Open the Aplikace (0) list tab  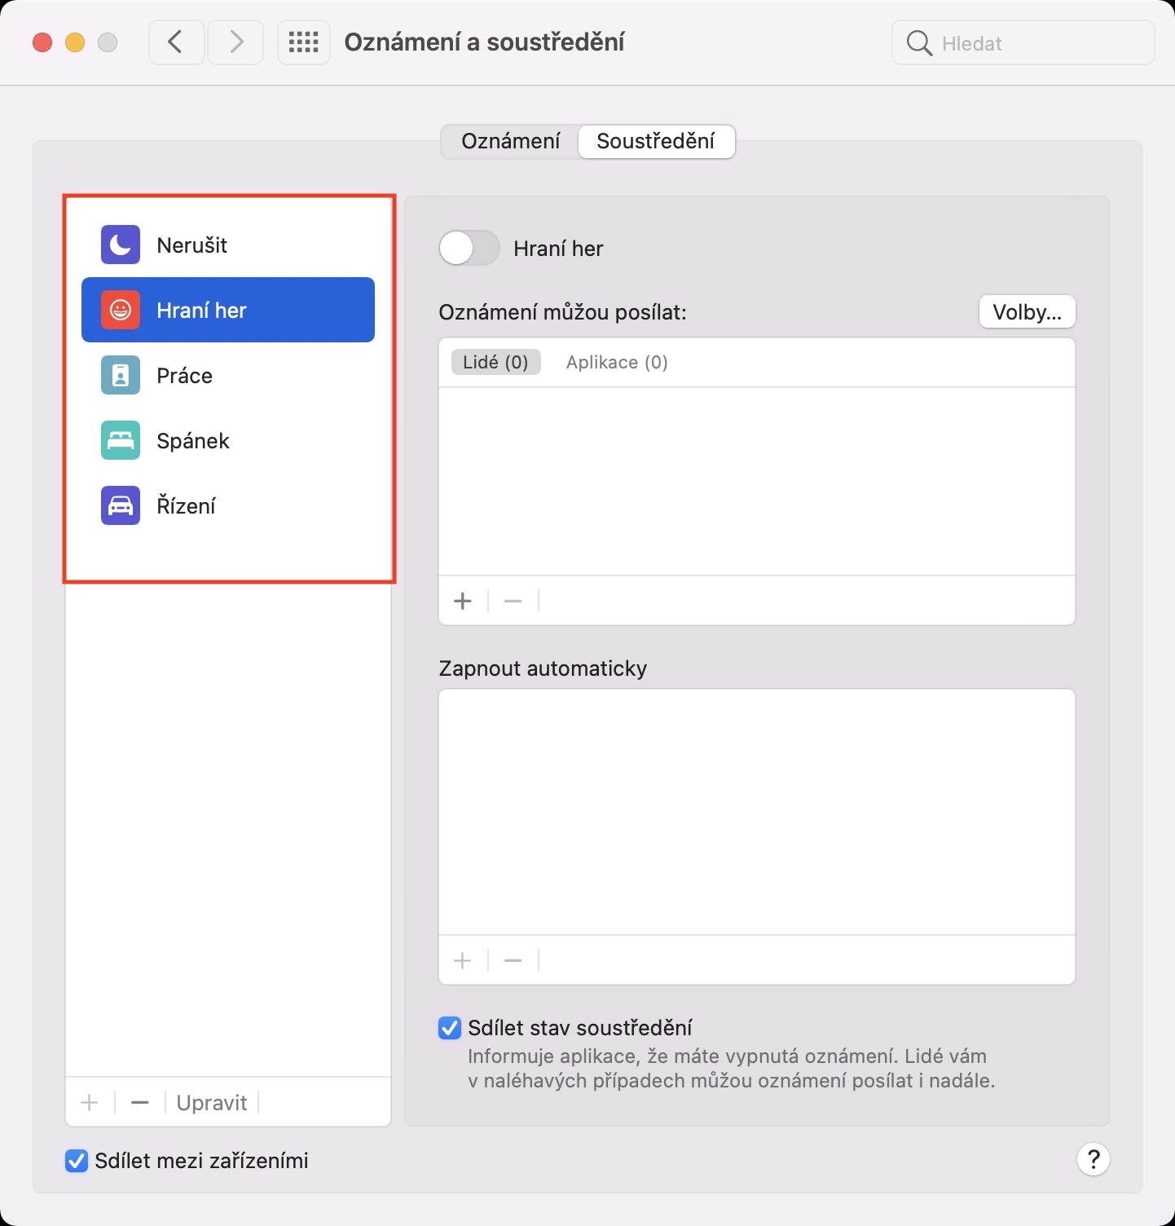click(617, 363)
